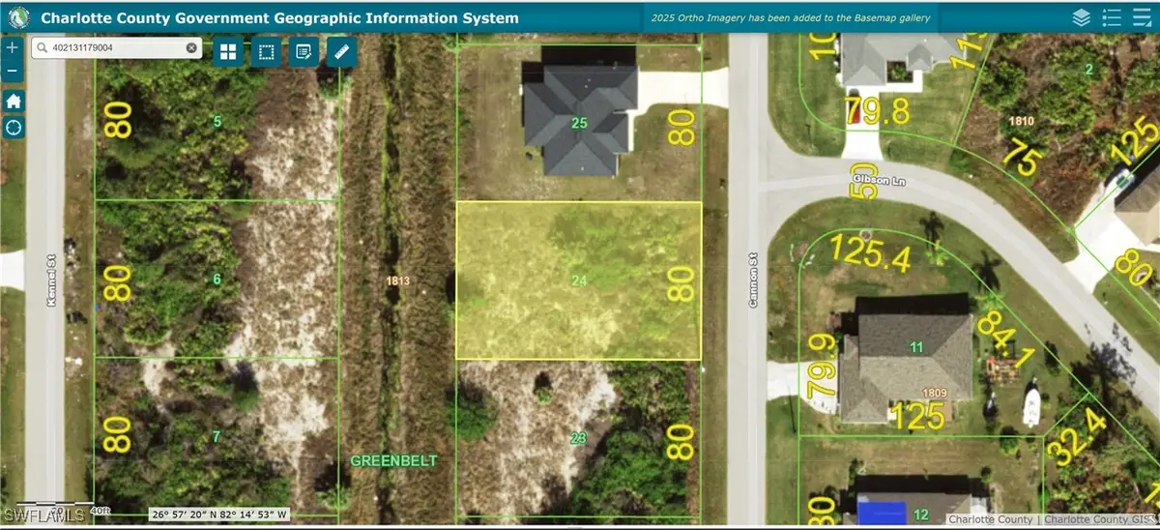Clear the parcel search box

pyautogui.click(x=191, y=47)
